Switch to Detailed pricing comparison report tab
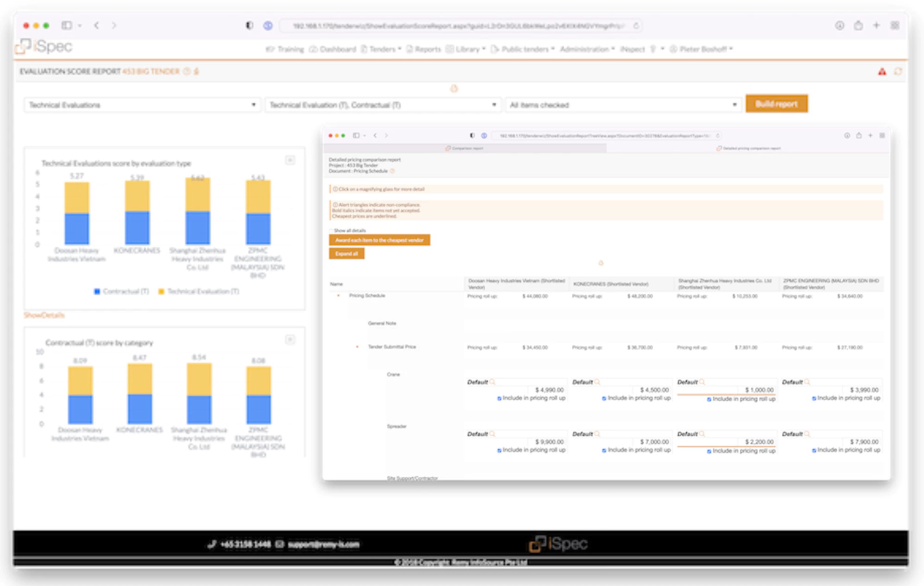Screen dimensions: 924x586 pyautogui.click(x=748, y=148)
